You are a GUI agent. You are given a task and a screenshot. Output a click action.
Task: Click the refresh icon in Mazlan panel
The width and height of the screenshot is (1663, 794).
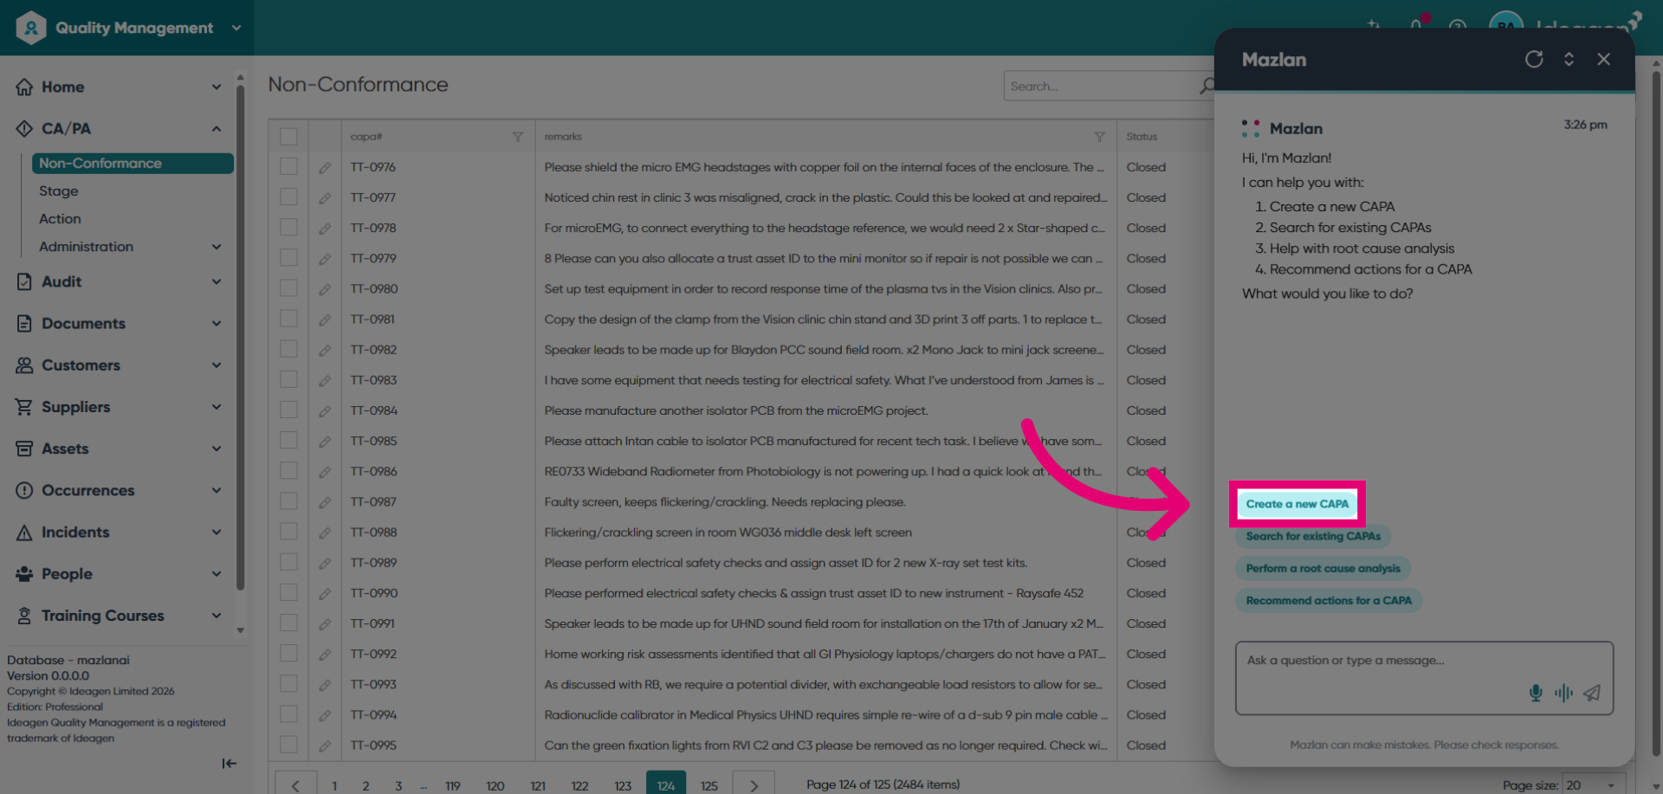pos(1534,59)
